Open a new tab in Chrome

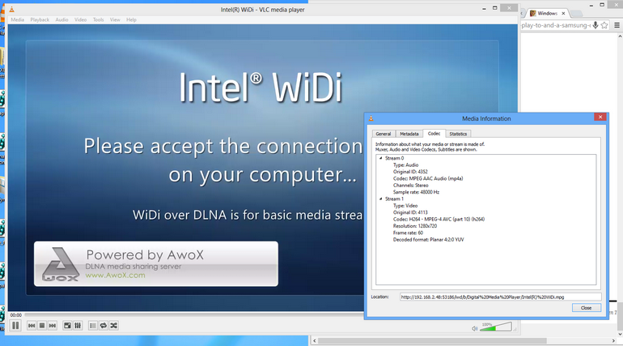577,14
